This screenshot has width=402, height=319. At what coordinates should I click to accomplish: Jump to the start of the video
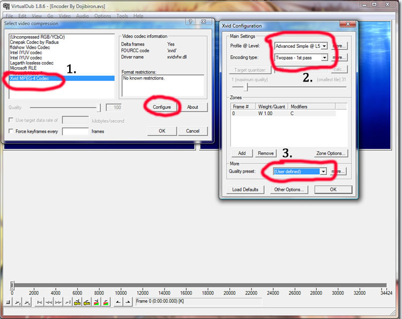point(40,302)
